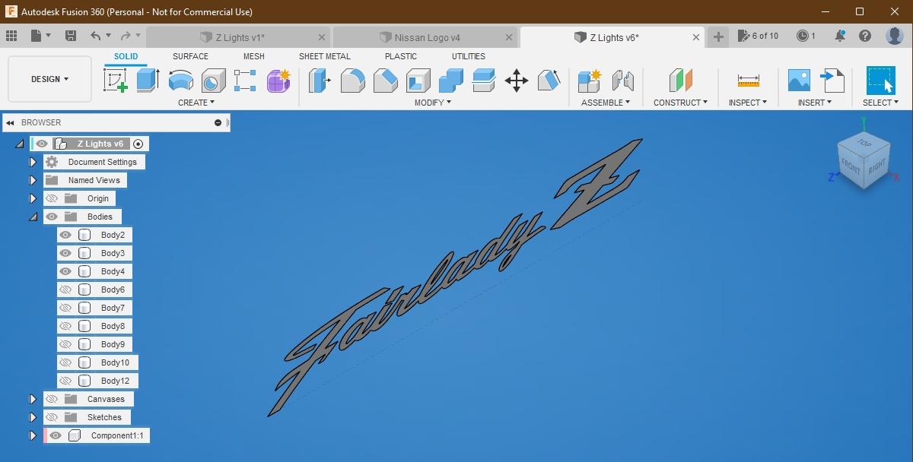Select the Insert Derive tool

(832, 80)
